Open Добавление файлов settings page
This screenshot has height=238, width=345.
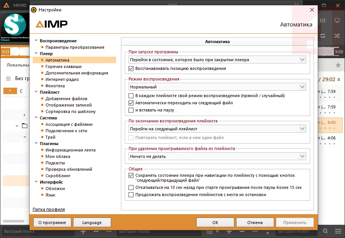[x=66, y=99]
